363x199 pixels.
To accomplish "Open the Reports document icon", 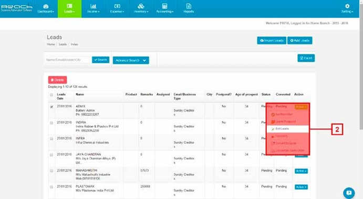I will 189,6.
